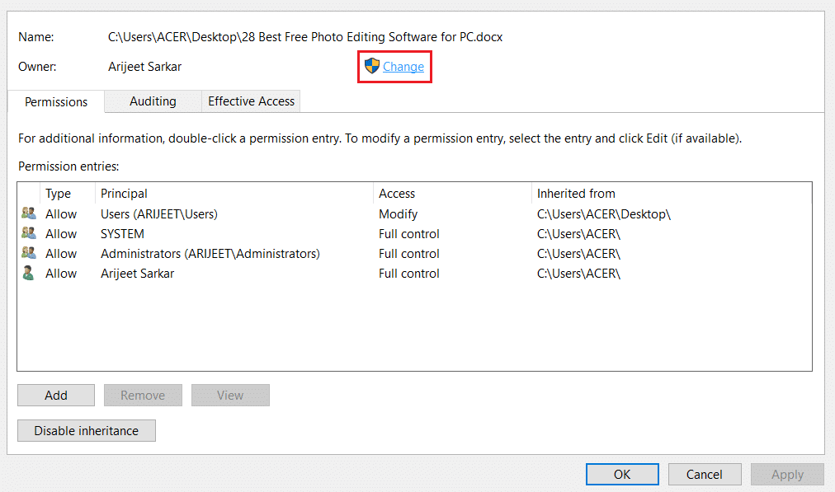This screenshot has width=835, height=492.
Task: Select the SYSTEM Full control entry
Action: click(414, 233)
